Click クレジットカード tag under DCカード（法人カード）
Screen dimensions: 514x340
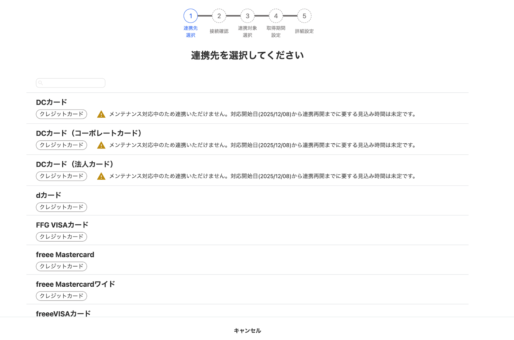click(61, 176)
